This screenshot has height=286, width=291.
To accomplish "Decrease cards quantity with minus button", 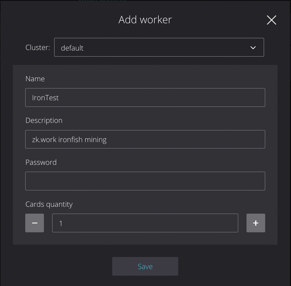I will click(x=34, y=223).
